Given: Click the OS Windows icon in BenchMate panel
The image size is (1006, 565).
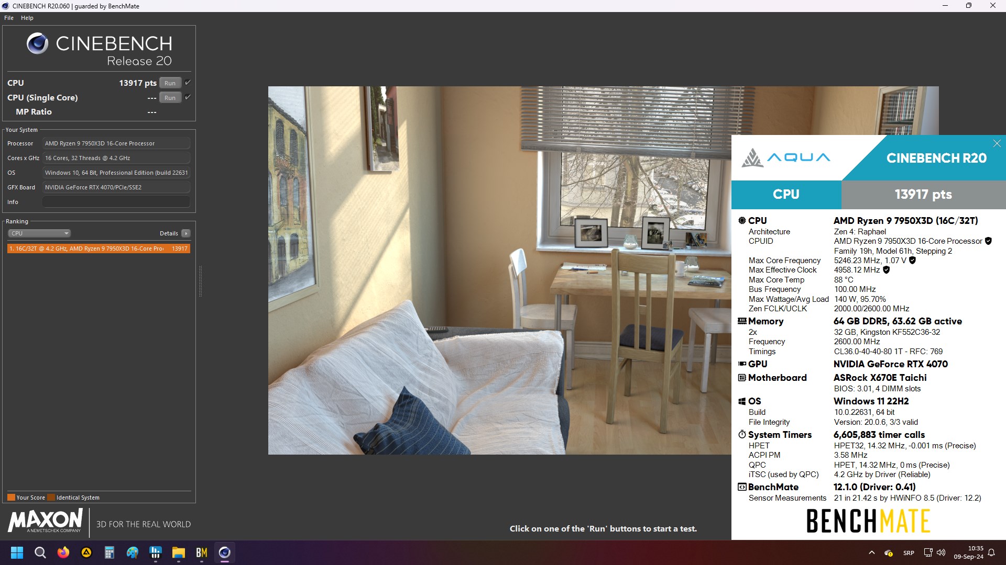Looking at the screenshot, I should click(x=742, y=401).
